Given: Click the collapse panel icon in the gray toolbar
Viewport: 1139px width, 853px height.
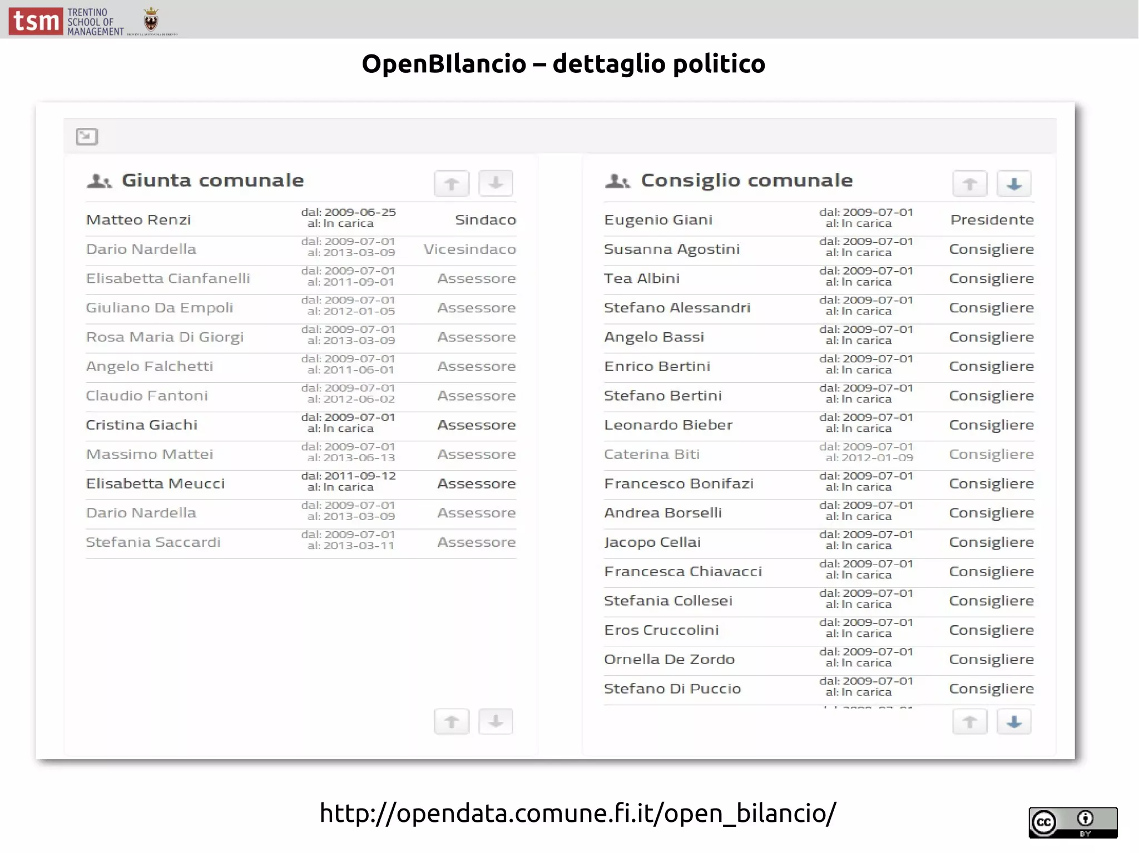Looking at the screenshot, I should pyautogui.click(x=87, y=137).
